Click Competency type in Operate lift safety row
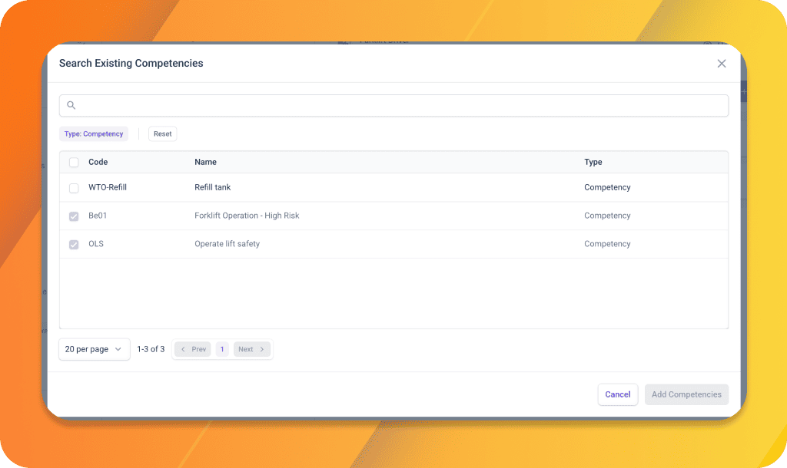 (x=607, y=243)
